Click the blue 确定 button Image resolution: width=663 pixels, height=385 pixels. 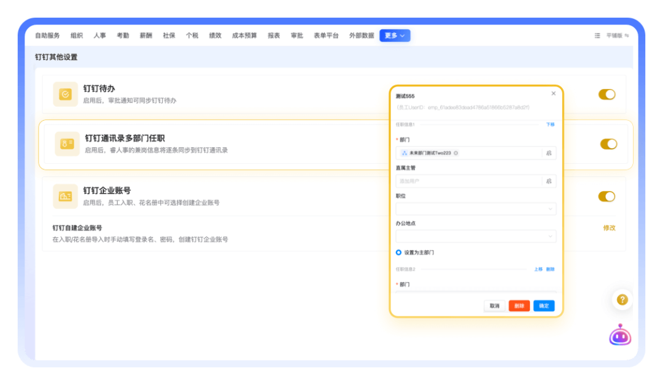coord(544,306)
